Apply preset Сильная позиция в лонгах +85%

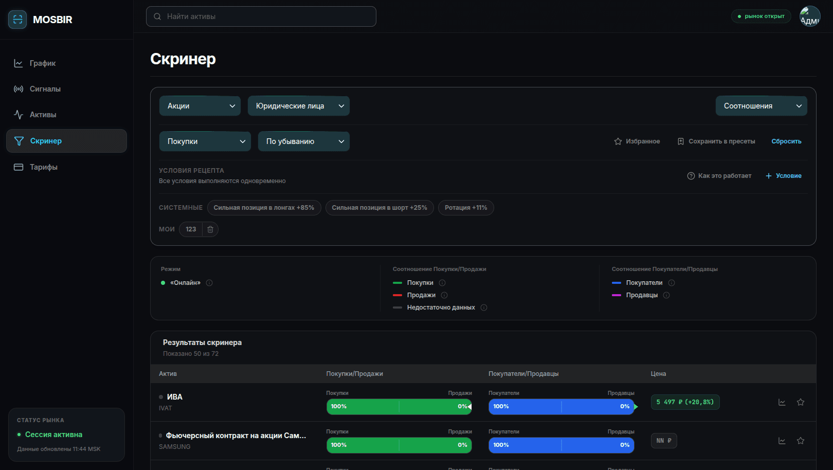pos(264,208)
